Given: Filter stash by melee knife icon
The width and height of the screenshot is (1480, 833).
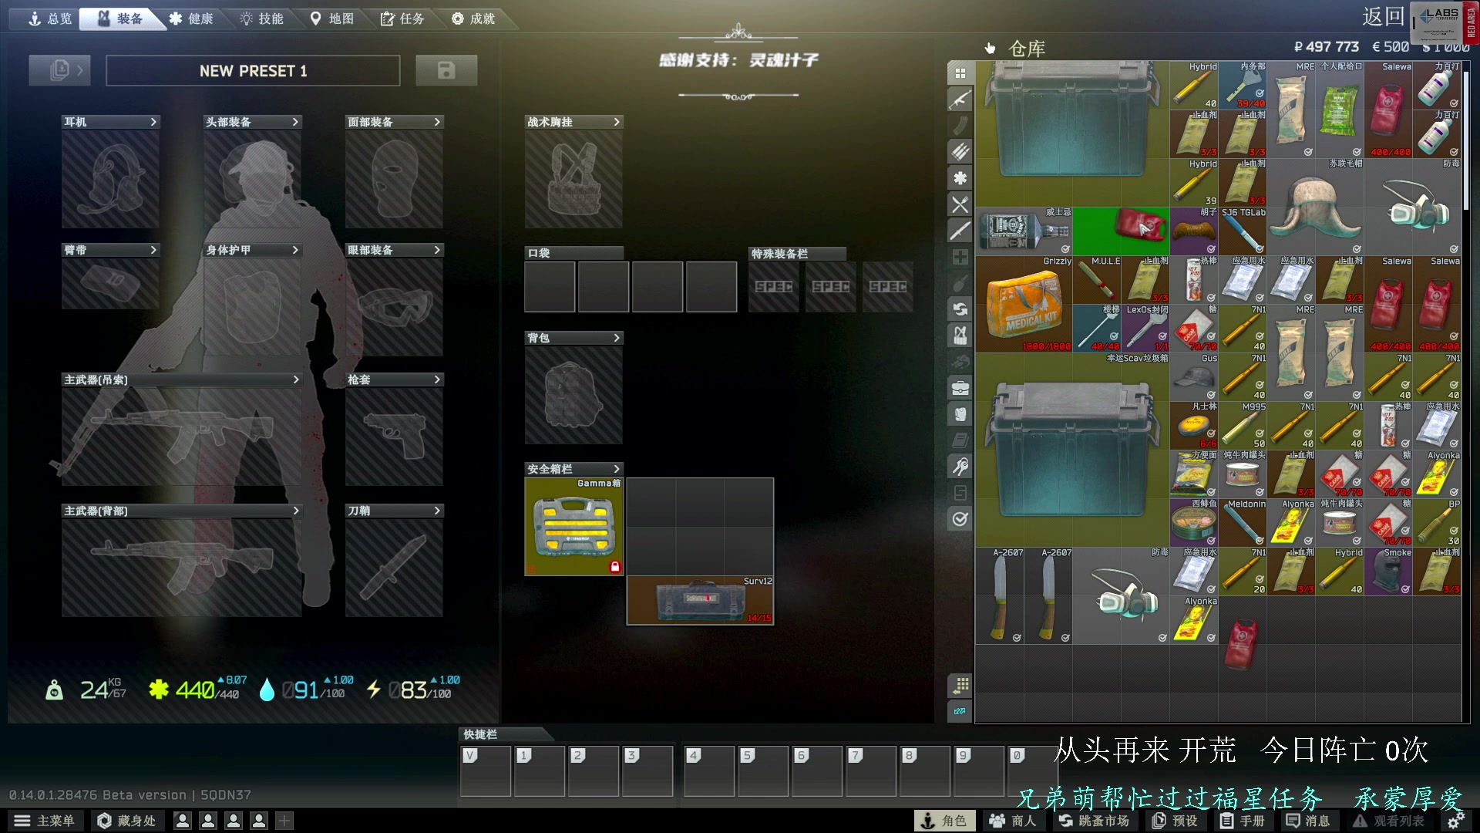Looking at the screenshot, I should pyautogui.click(x=960, y=231).
